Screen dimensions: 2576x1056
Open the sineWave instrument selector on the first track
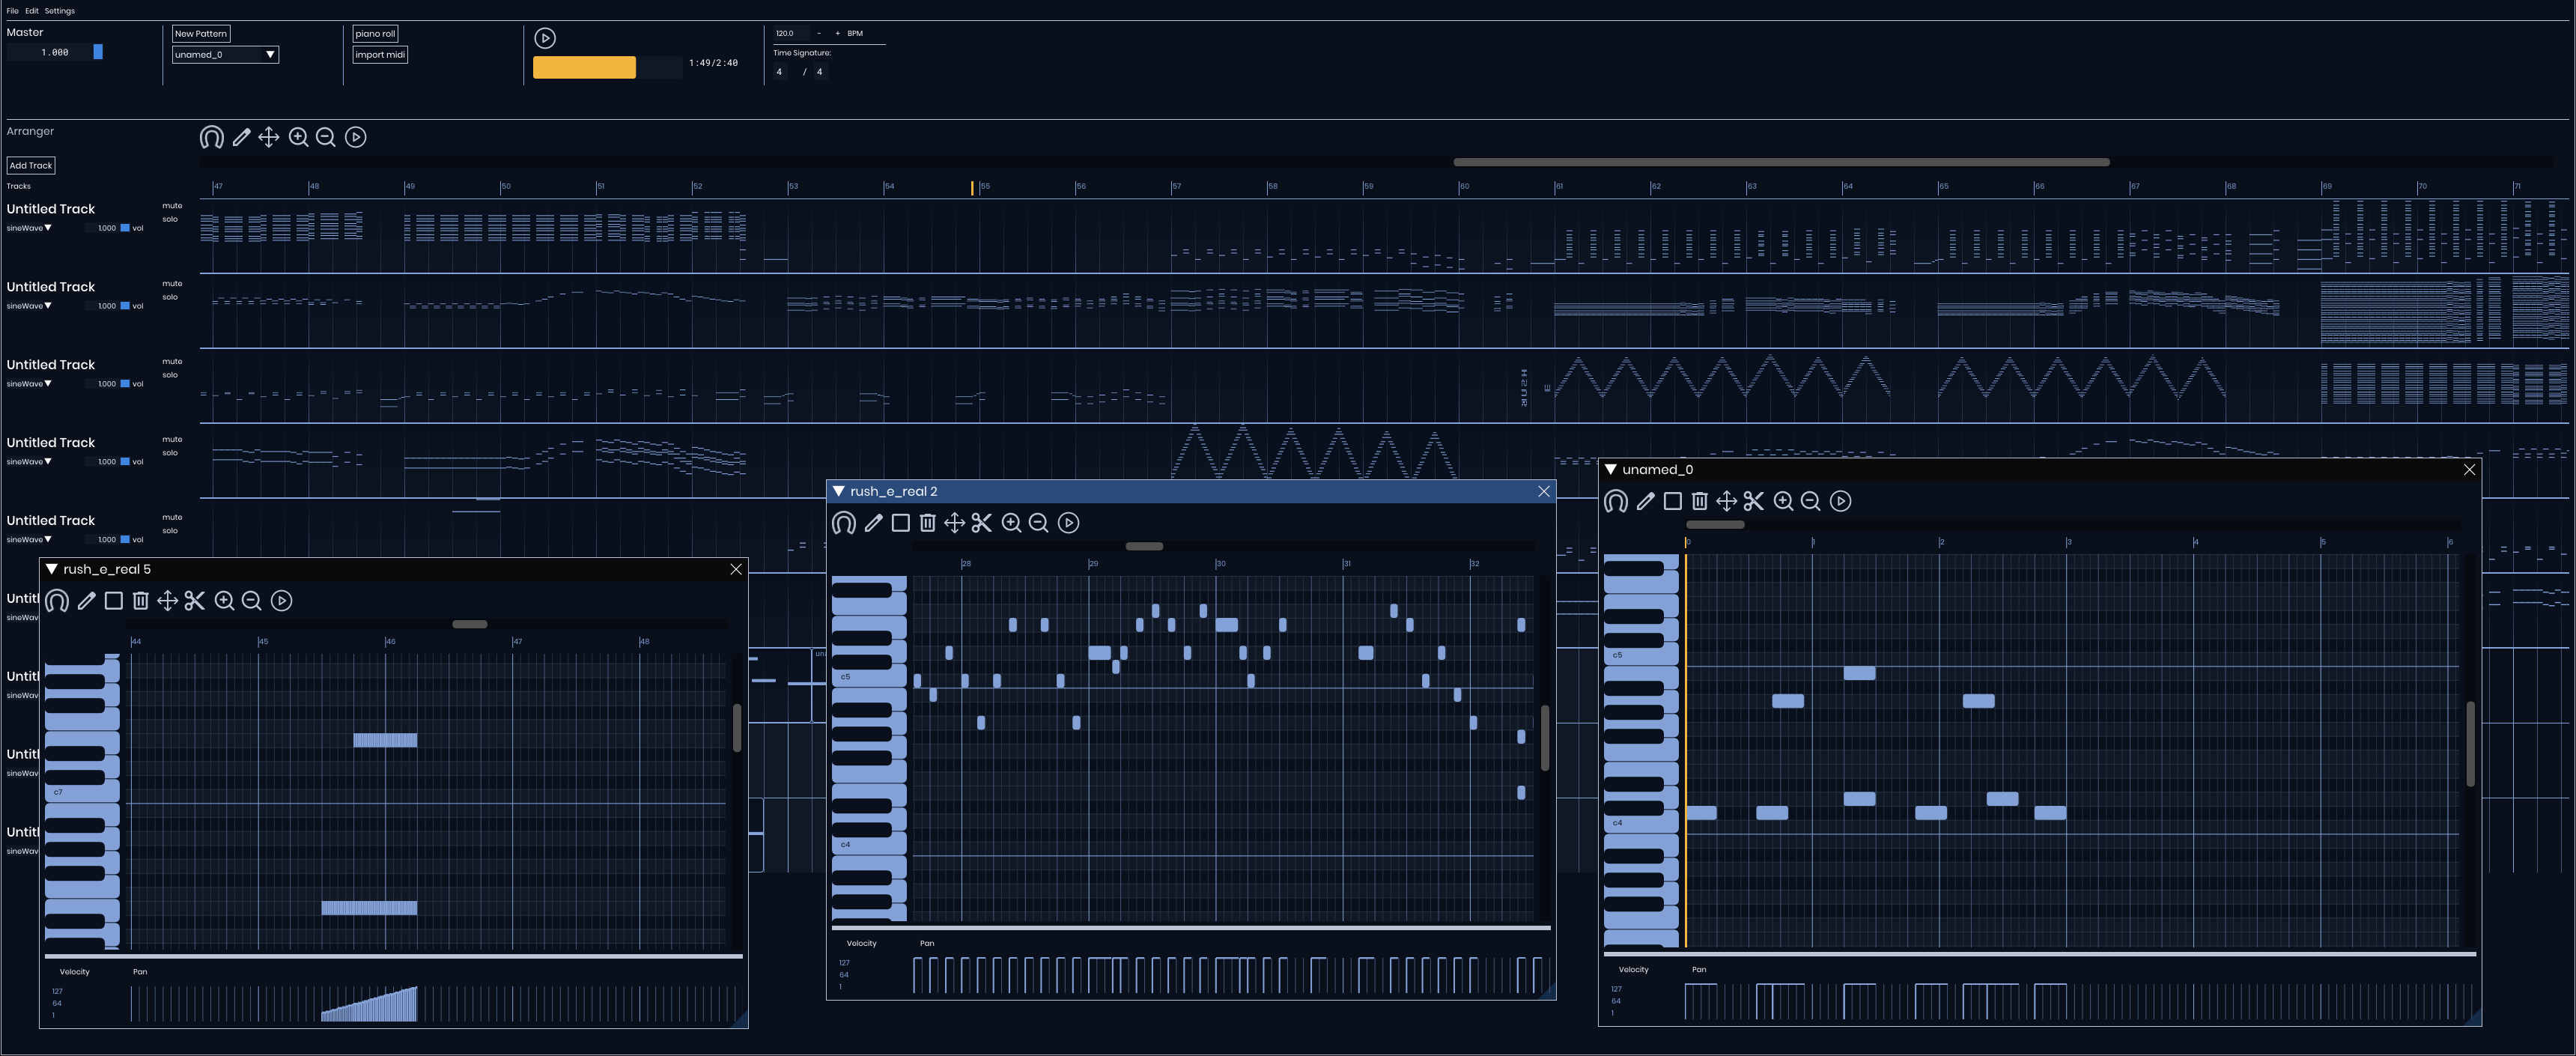(x=27, y=228)
